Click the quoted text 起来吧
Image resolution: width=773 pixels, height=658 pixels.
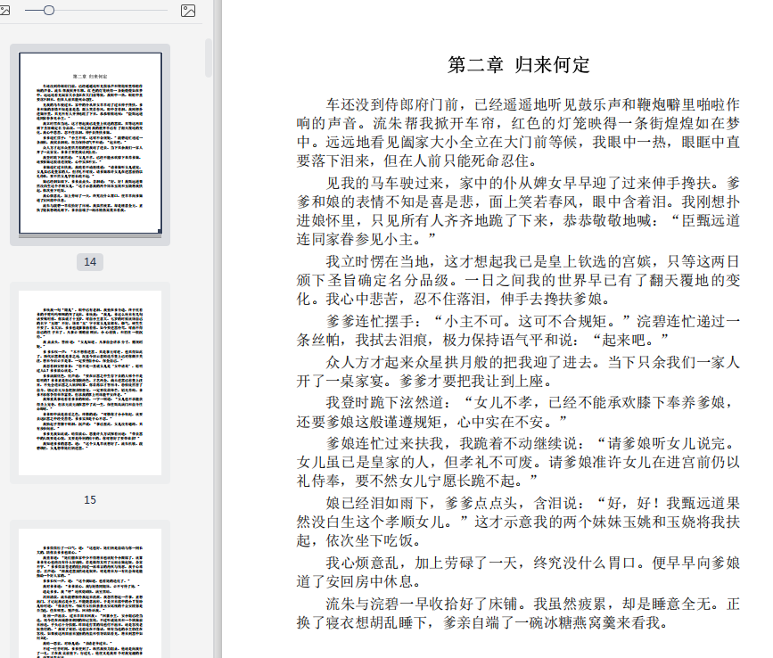(x=623, y=340)
